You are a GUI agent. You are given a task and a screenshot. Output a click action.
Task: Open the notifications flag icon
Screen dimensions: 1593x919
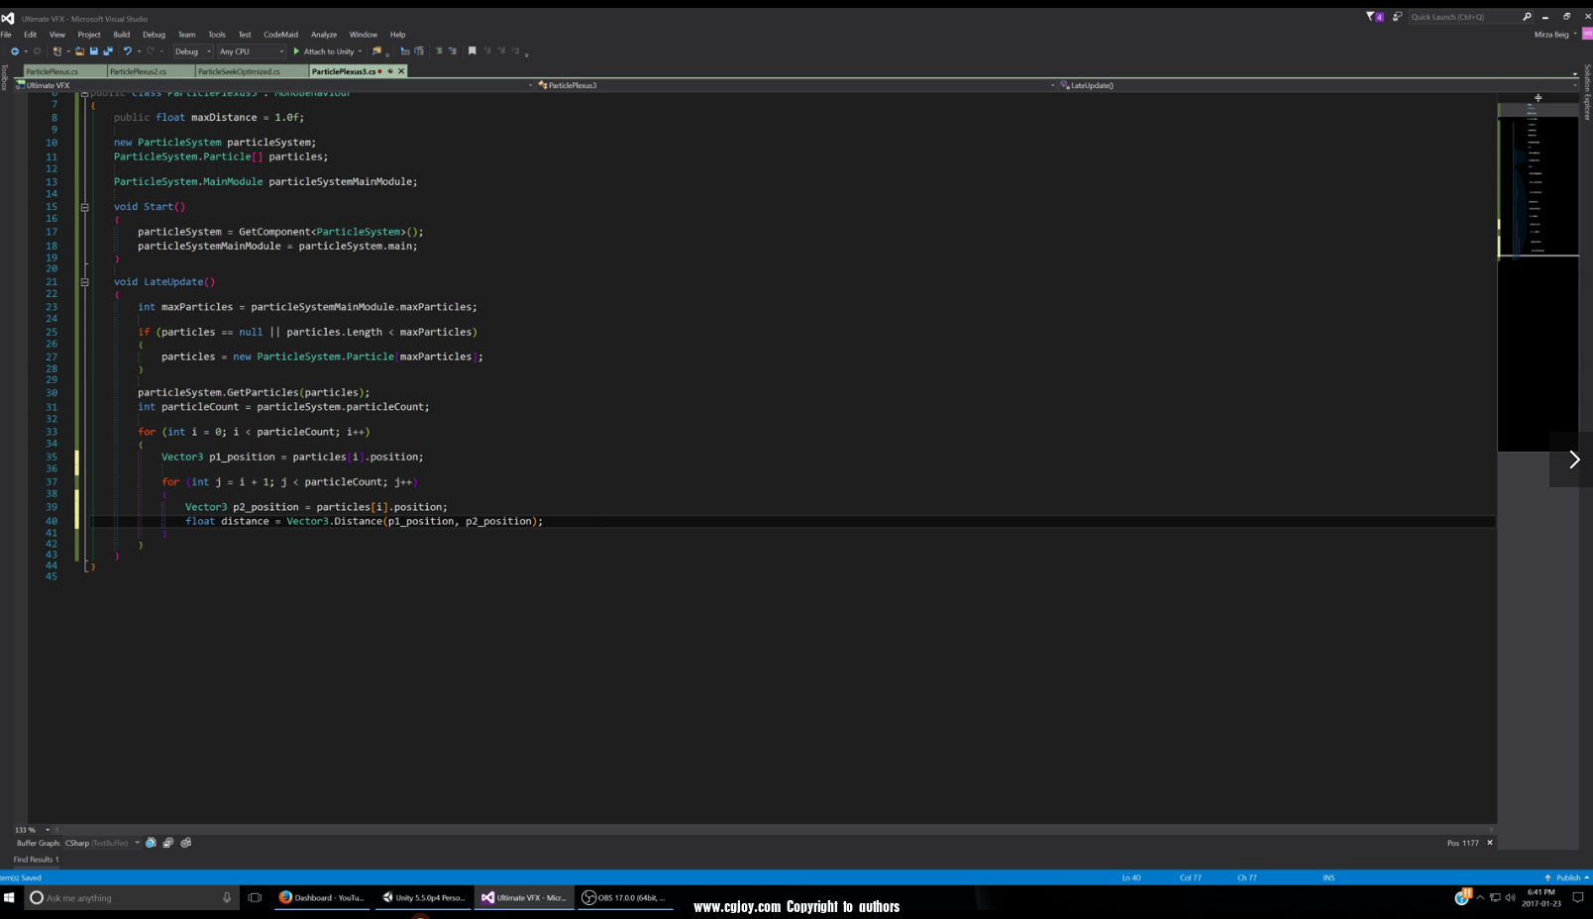[x=1374, y=17]
